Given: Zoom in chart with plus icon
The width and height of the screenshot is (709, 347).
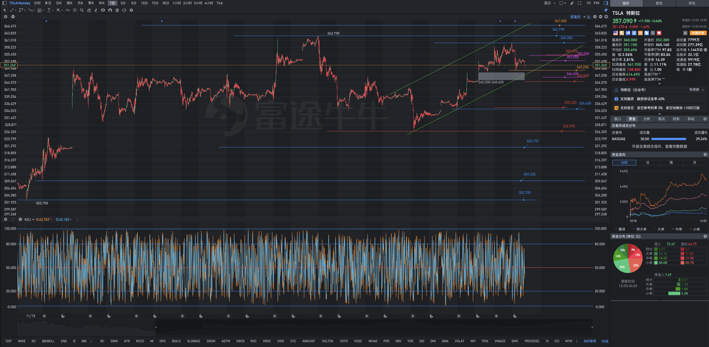Looking at the screenshot, I should (606, 17).
